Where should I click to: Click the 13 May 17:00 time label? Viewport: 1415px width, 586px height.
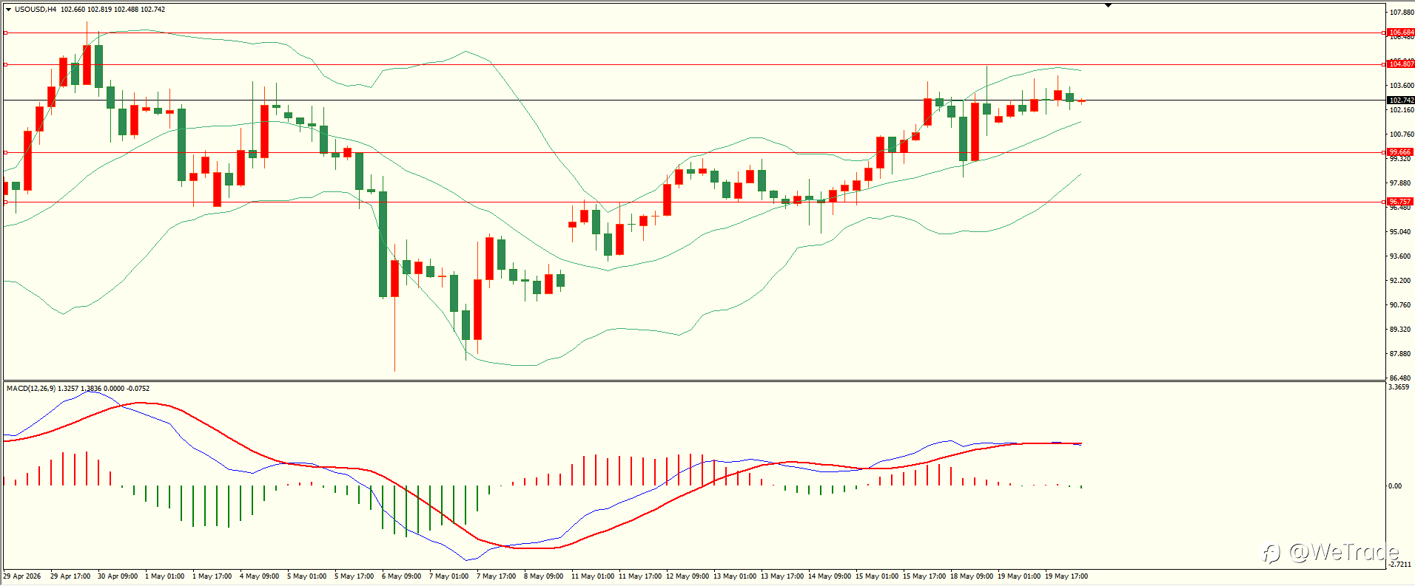(x=782, y=576)
